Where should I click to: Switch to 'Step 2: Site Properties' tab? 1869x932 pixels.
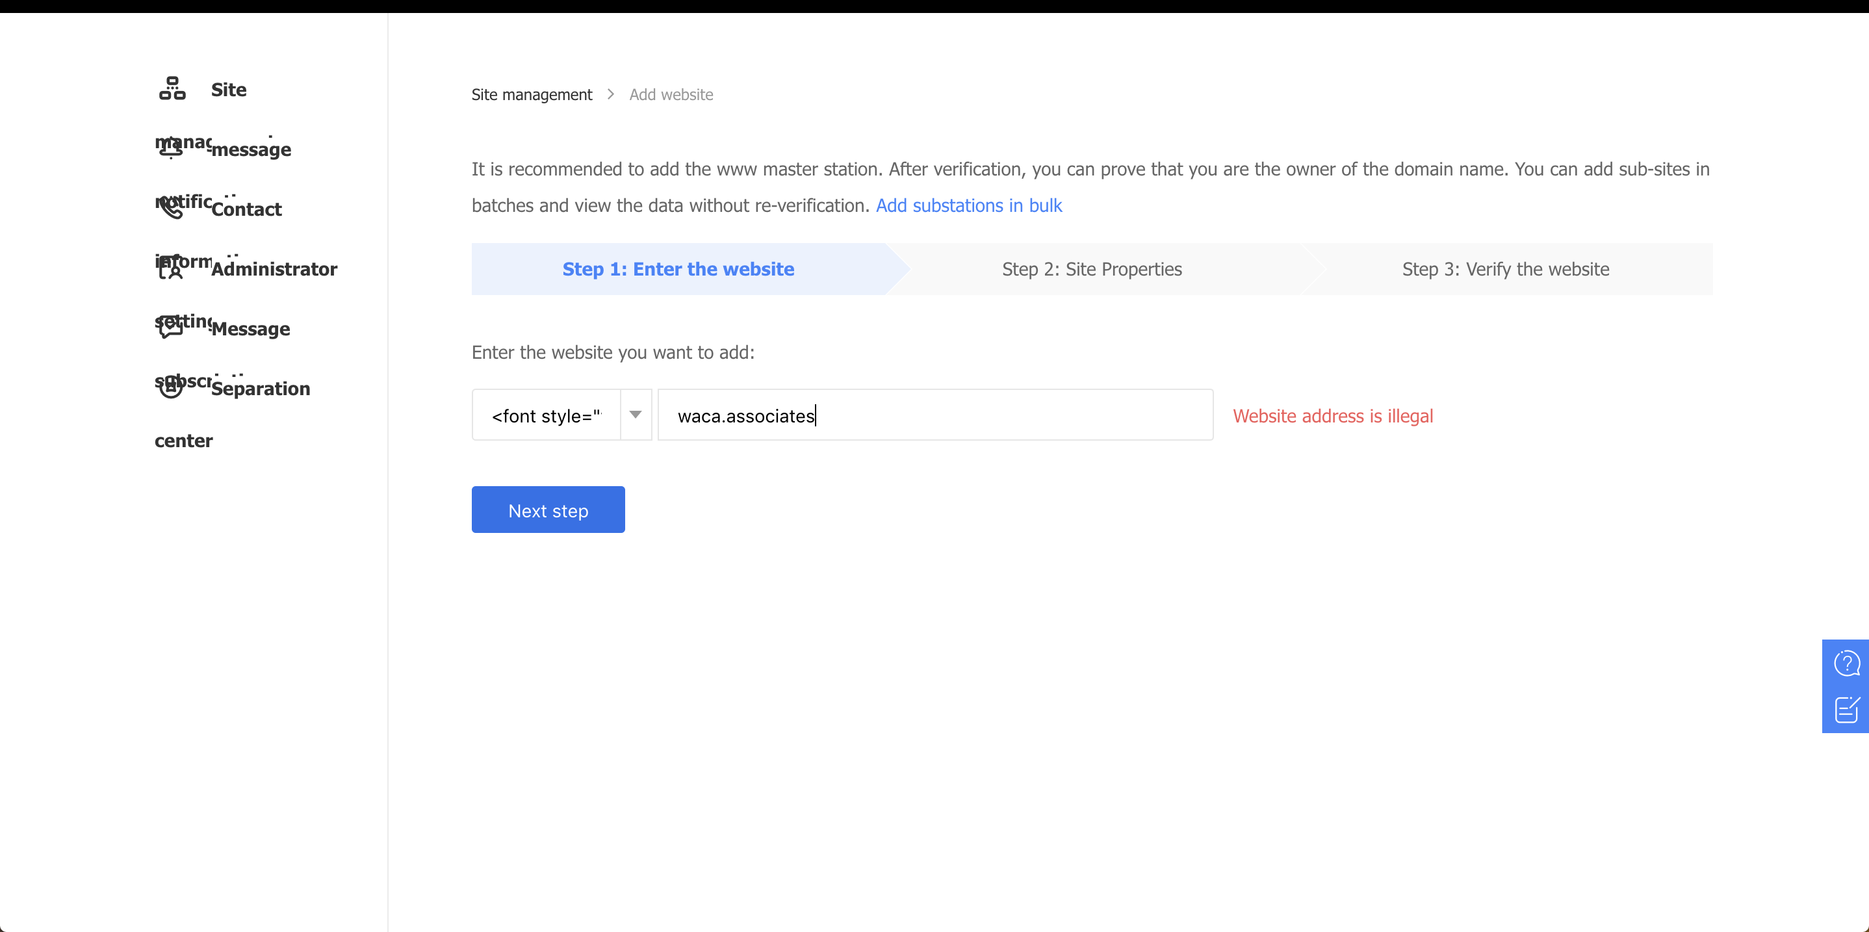1091,269
